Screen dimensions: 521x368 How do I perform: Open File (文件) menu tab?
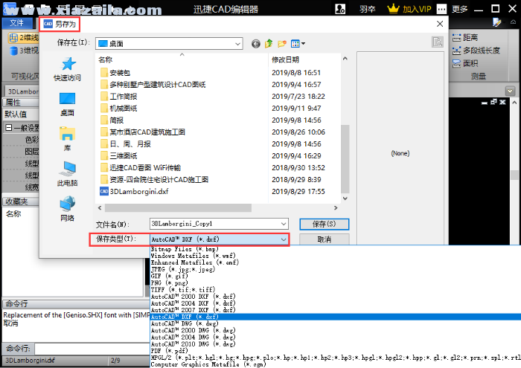(x=16, y=23)
